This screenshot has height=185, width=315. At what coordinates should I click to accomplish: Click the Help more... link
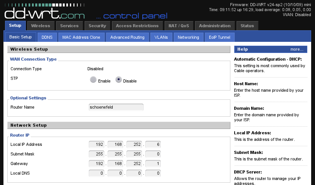click(x=297, y=49)
